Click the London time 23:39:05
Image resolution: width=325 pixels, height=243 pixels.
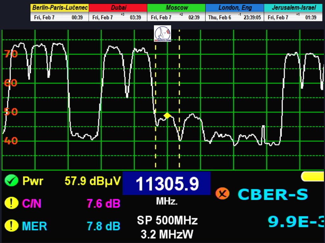(252, 18)
